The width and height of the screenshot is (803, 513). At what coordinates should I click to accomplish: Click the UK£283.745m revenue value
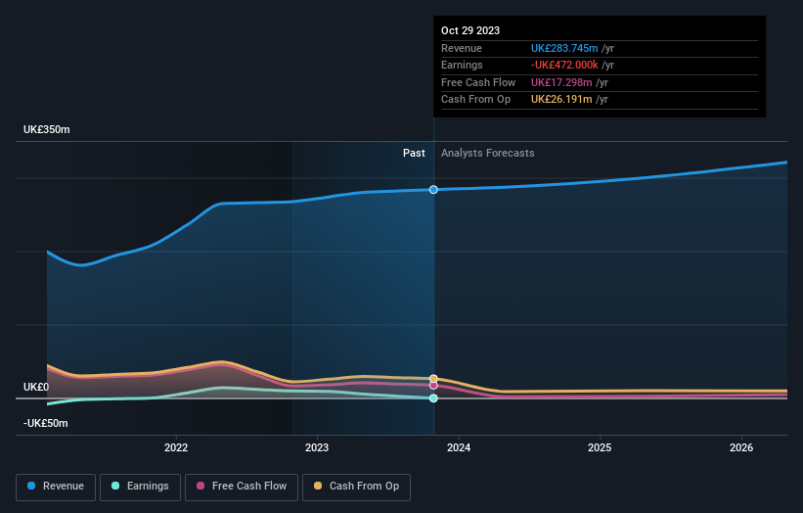[564, 48]
